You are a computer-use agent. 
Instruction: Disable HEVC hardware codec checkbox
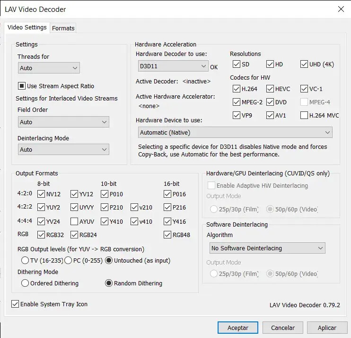270,89
